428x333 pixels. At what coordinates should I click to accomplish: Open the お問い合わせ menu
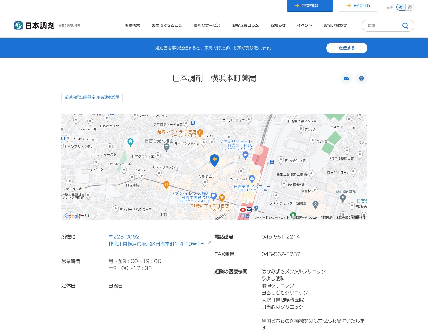click(x=335, y=26)
